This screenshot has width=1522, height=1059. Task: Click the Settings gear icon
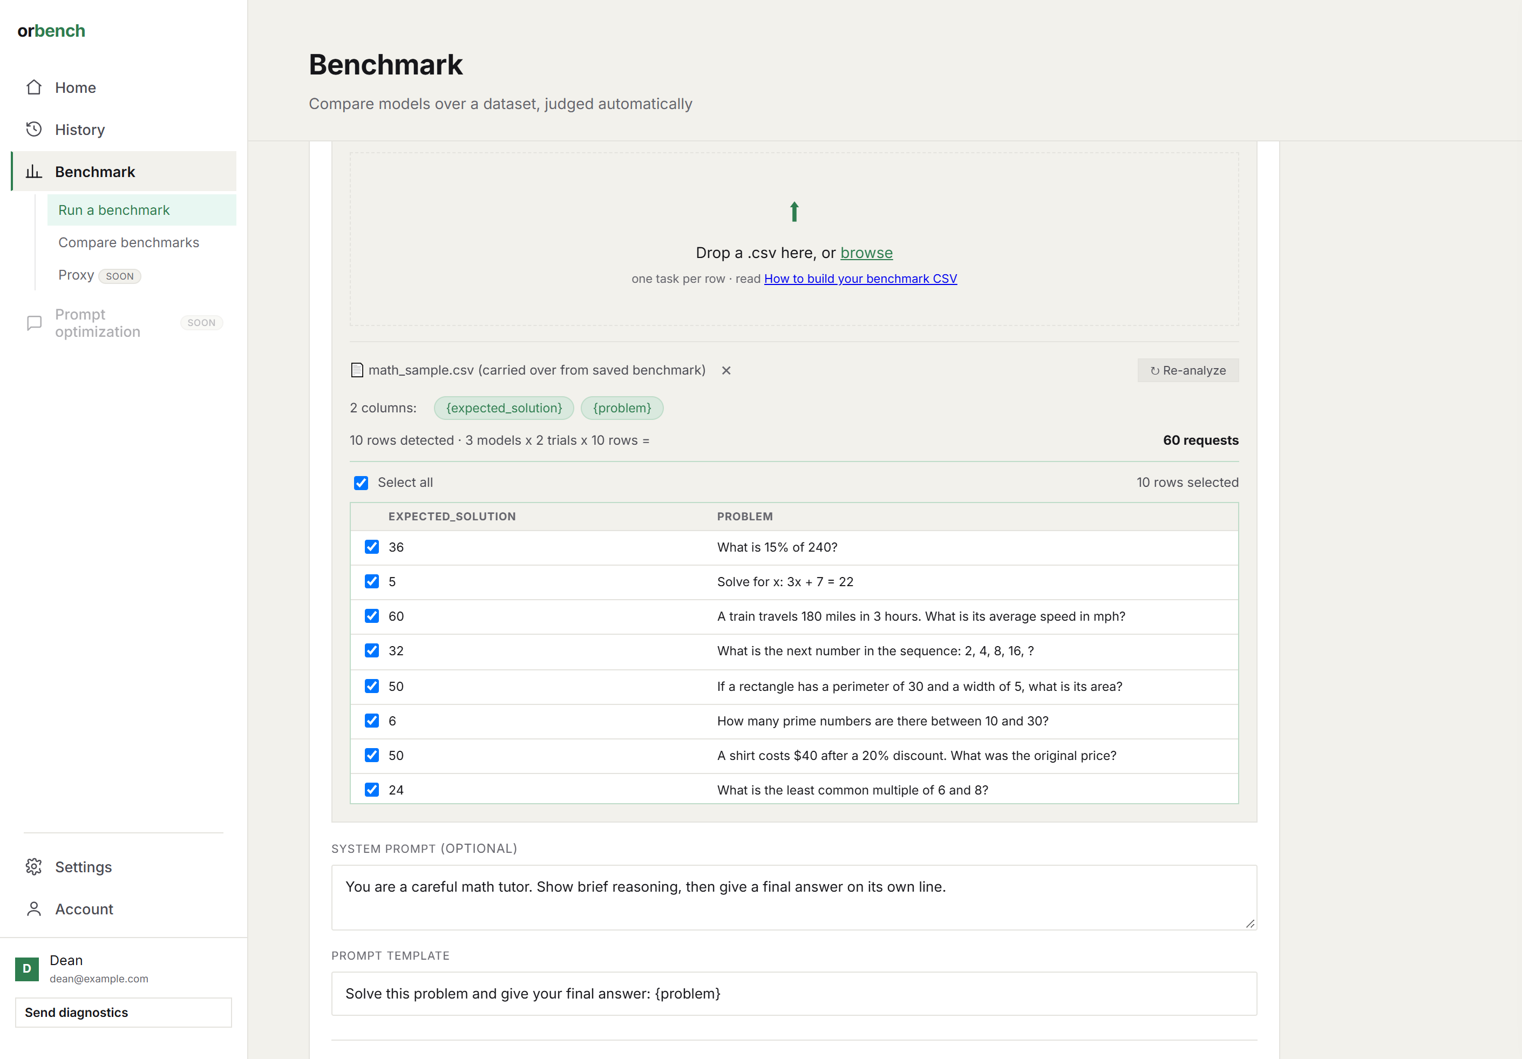pos(34,867)
